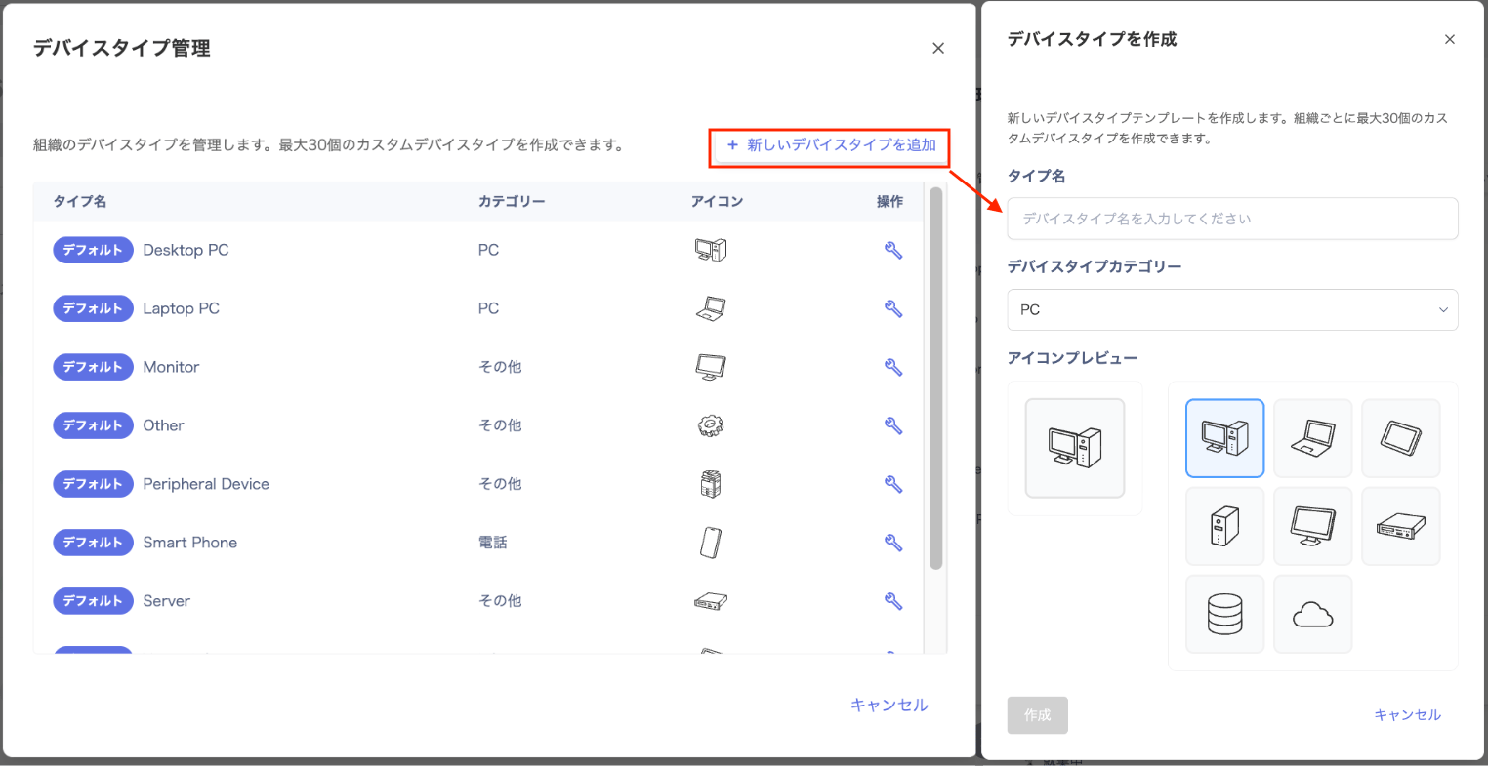Focus the タイプ名 input field
The width and height of the screenshot is (1488, 767).
[x=1232, y=219]
